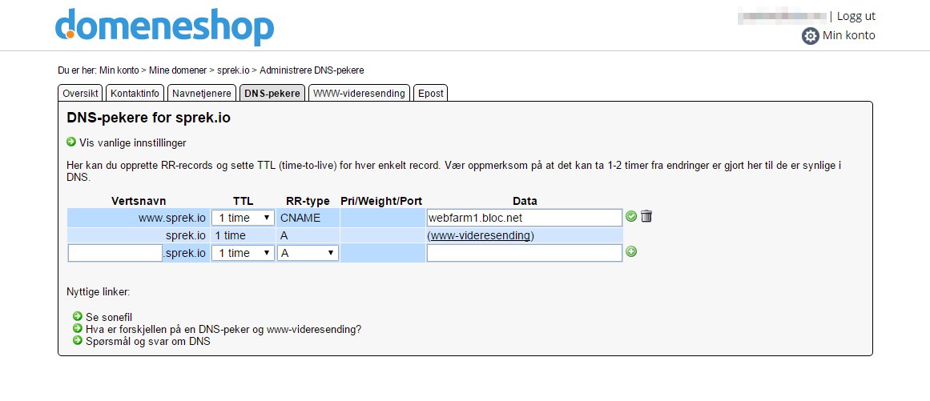Click the Logg ut link
930x401 pixels.
tap(856, 16)
